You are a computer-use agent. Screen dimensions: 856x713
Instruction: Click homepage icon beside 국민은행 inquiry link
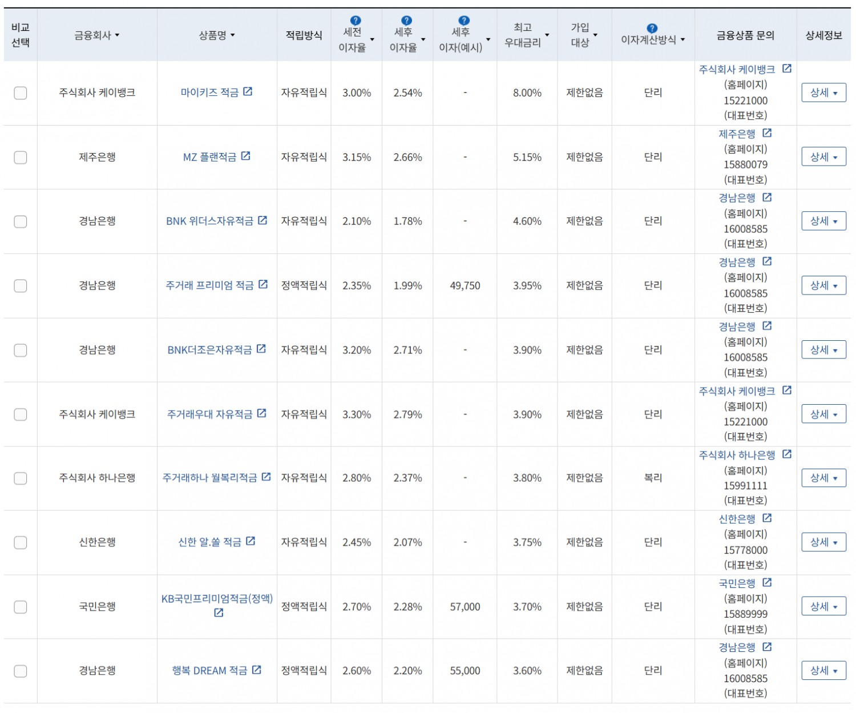point(767,583)
